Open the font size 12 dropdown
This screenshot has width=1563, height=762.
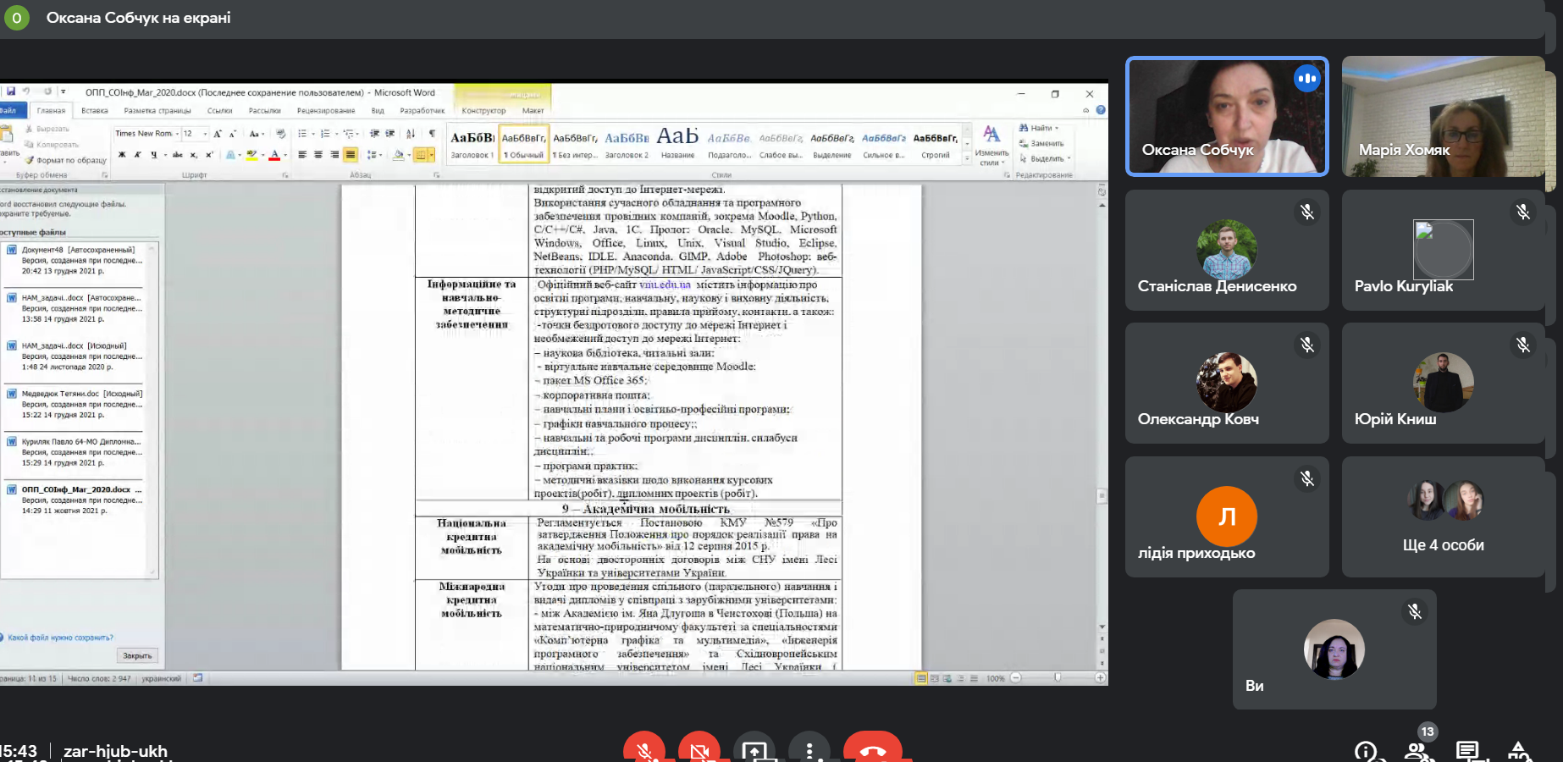[205, 134]
